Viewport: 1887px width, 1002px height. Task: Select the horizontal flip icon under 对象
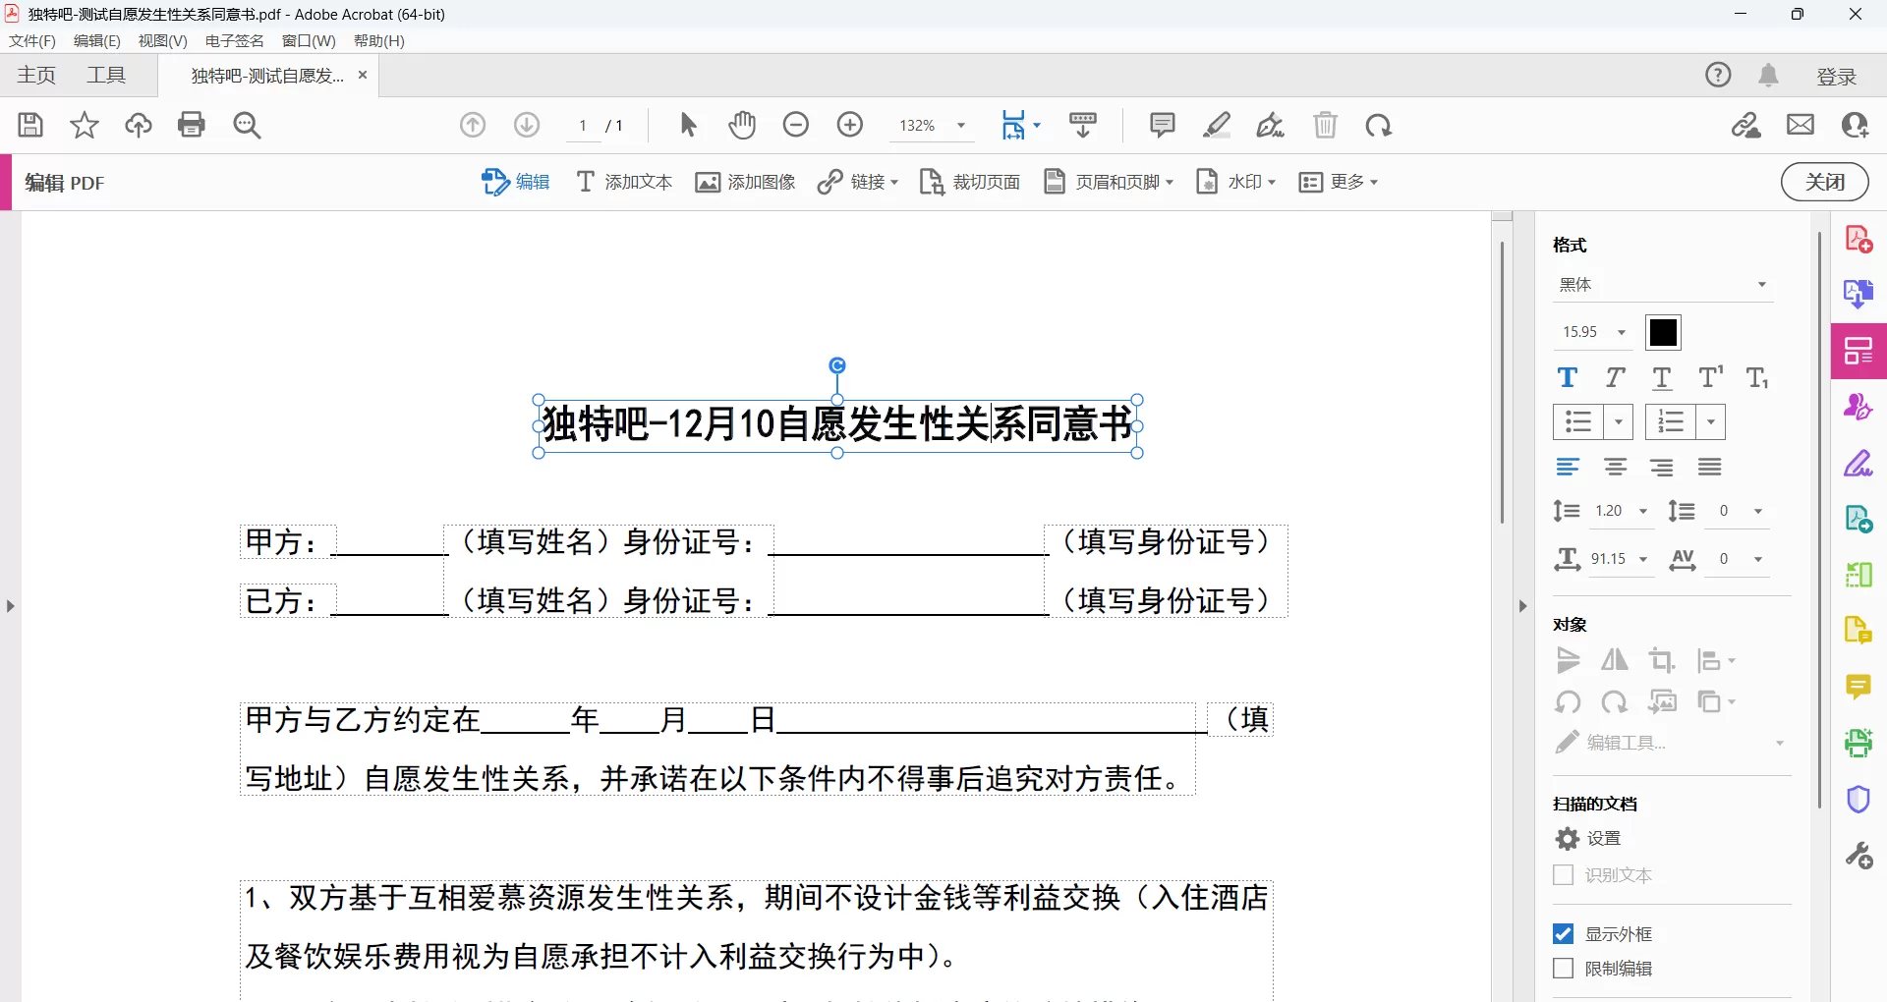click(x=1615, y=661)
